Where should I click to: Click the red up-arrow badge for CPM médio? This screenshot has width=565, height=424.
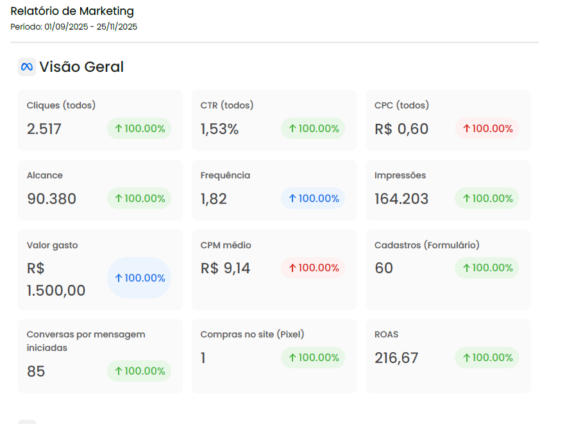[x=313, y=268]
